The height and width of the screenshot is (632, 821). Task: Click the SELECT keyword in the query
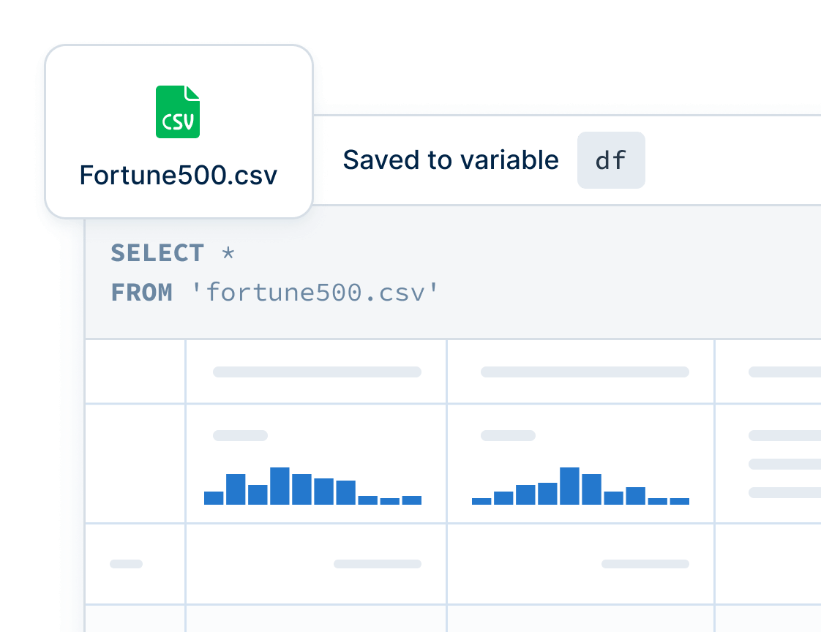[x=157, y=253]
